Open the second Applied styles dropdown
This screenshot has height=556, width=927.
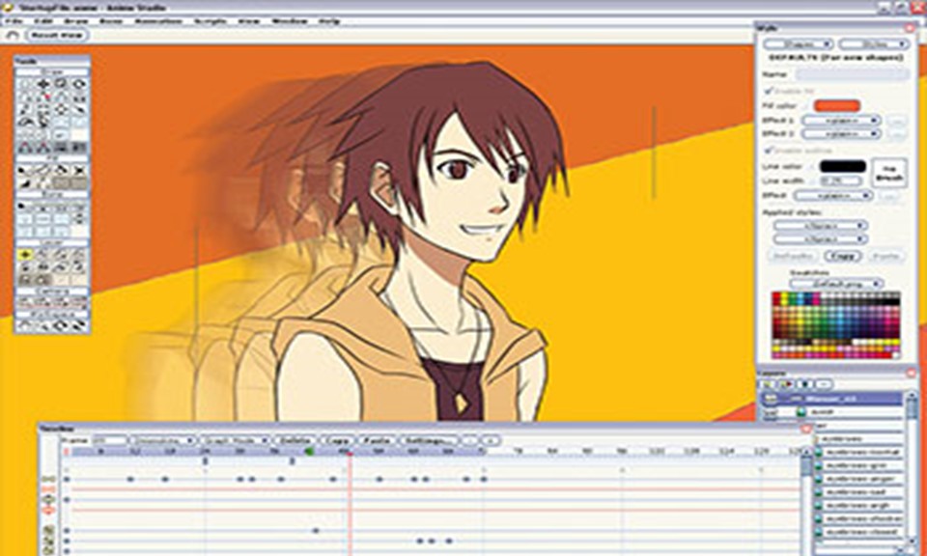click(821, 239)
